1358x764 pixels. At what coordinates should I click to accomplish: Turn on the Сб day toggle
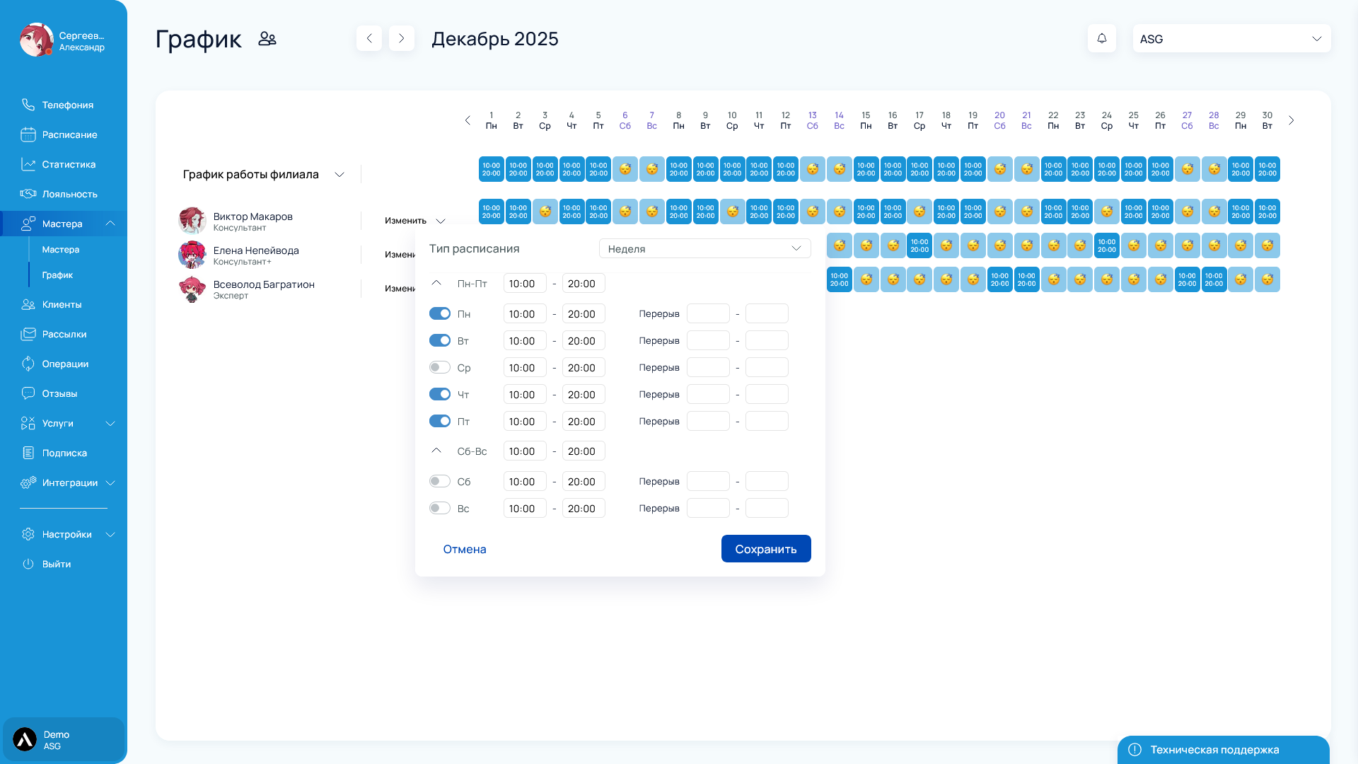[x=439, y=481]
